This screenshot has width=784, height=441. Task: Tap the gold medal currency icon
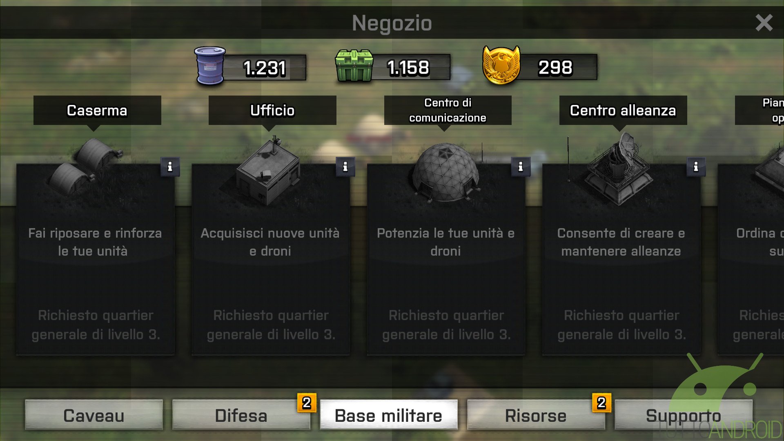[x=501, y=65]
